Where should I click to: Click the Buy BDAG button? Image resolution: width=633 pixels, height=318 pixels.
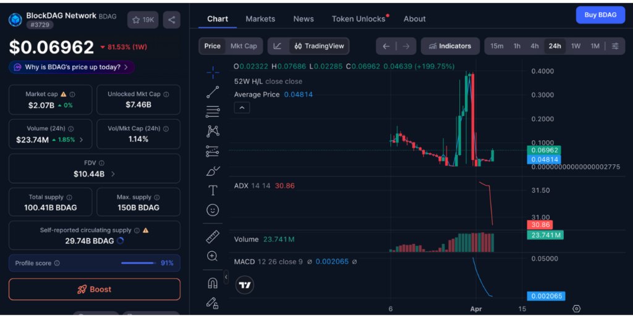click(x=600, y=15)
